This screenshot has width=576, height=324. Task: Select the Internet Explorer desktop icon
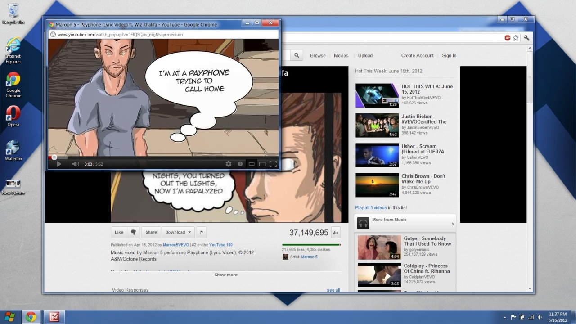click(x=13, y=50)
